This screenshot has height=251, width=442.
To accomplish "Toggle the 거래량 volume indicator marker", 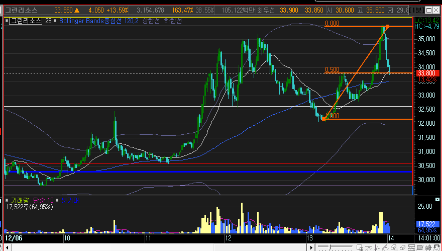I will click(x=7, y=200).
